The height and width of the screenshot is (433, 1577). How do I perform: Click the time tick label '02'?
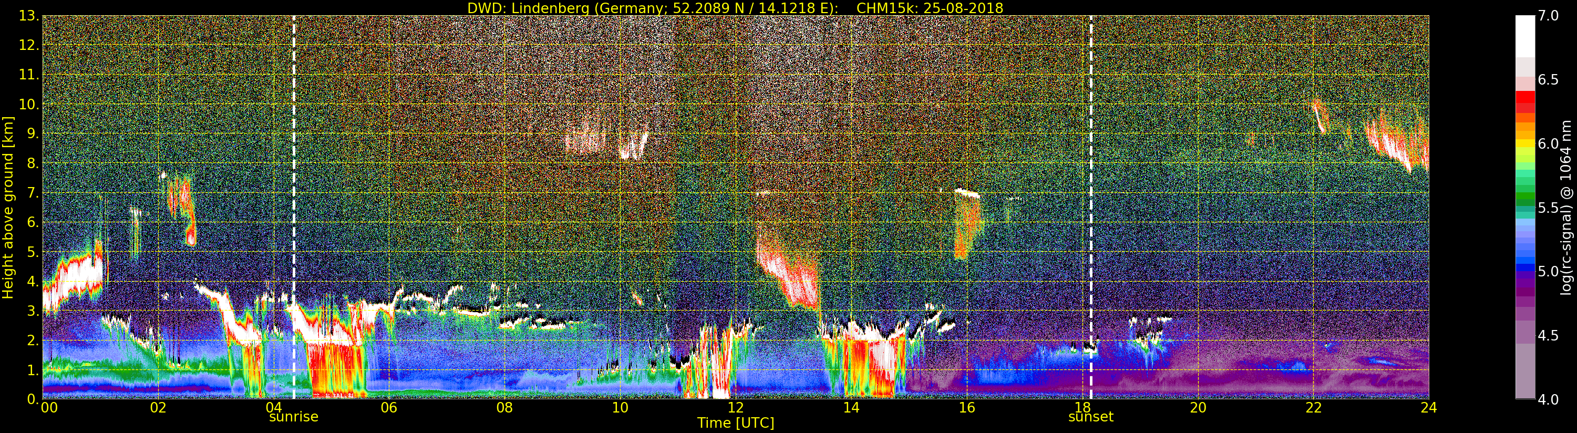pos(158,408)
